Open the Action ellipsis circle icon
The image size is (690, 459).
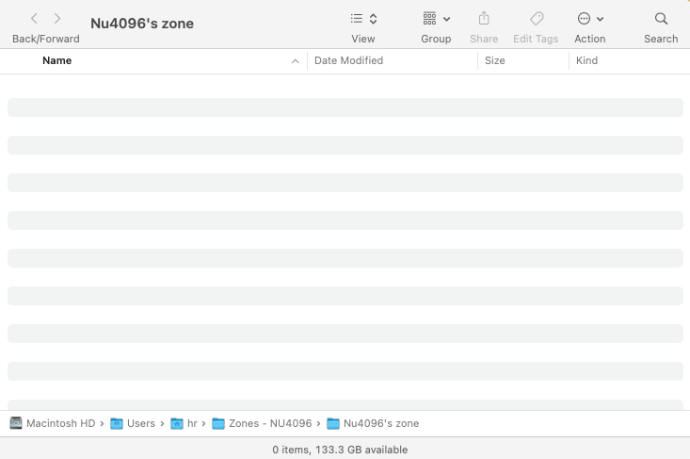tap(584, 19)
